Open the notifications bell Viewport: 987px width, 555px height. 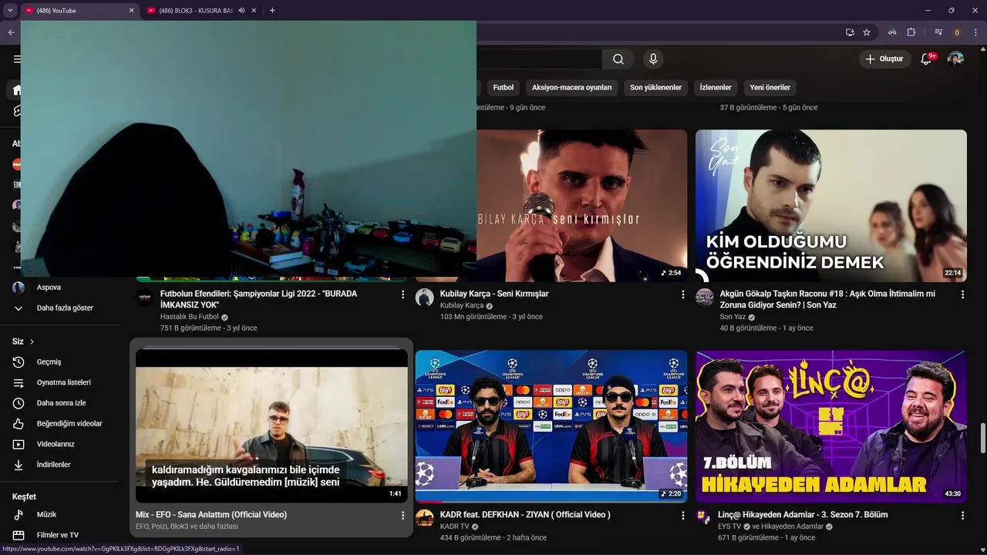(927, 59)
